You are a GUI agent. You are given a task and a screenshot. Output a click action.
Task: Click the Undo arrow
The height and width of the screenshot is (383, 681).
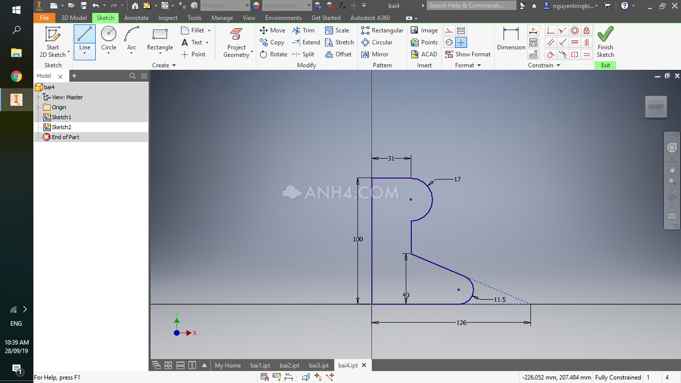click(x=95, y=5)
